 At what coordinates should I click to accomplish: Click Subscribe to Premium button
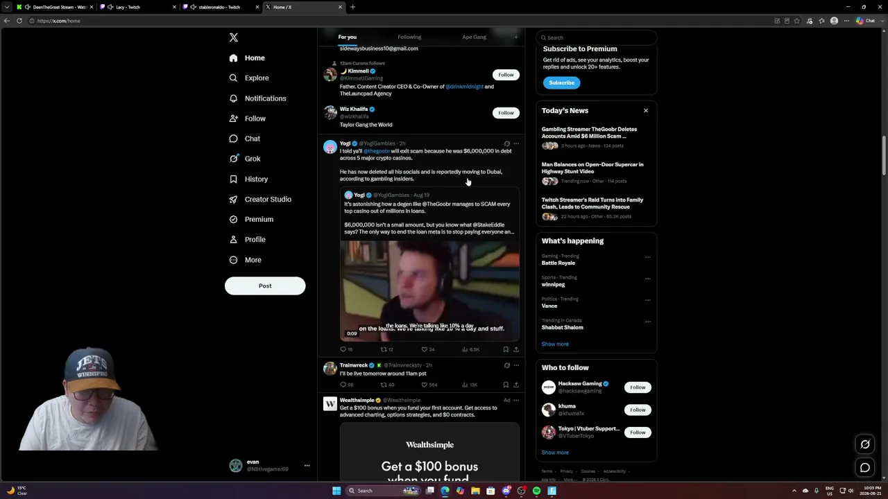coord(561,82)
